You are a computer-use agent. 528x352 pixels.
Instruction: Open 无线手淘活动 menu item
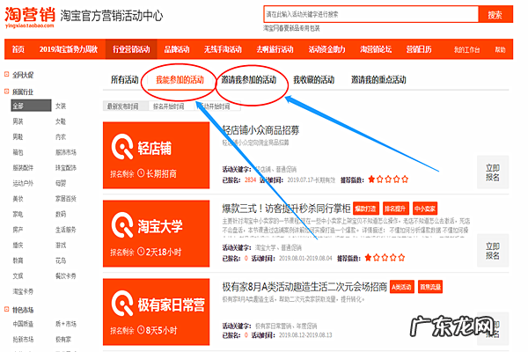(x=223, y=49)
